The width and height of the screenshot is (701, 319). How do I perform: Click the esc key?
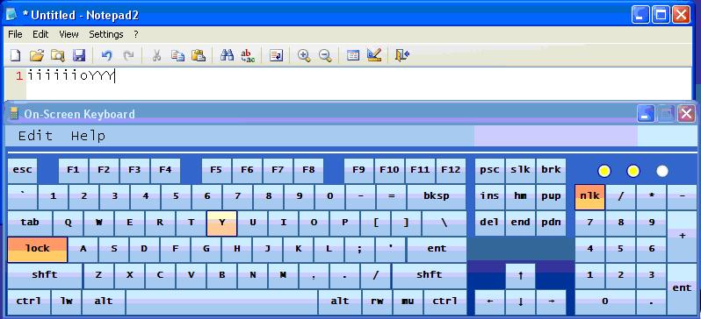coord(22,171)
